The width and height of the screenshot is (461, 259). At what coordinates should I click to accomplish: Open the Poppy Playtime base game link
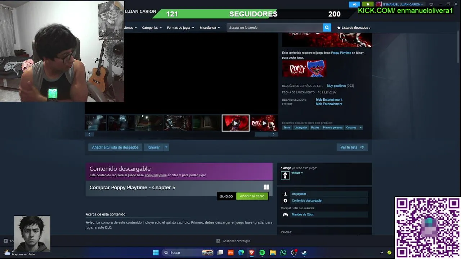[341, 53]
